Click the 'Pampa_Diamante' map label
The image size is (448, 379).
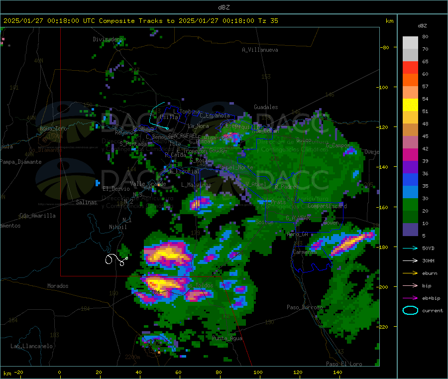pyautogui.click(x=21, y=162)
